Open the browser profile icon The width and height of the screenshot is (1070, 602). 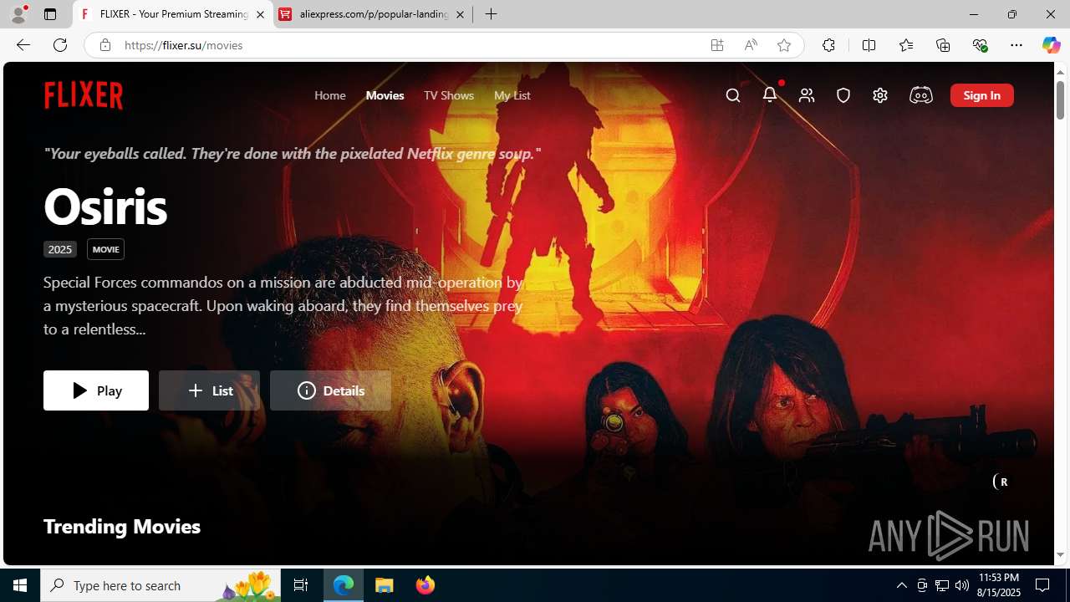tap(18, 14)
